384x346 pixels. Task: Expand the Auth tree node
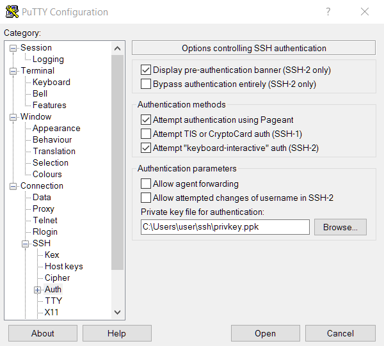pyautogui.click(x=37, y=290)
